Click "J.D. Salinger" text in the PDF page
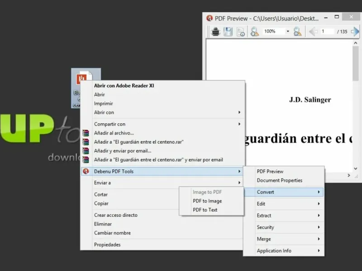 click(x=310, y=99)
